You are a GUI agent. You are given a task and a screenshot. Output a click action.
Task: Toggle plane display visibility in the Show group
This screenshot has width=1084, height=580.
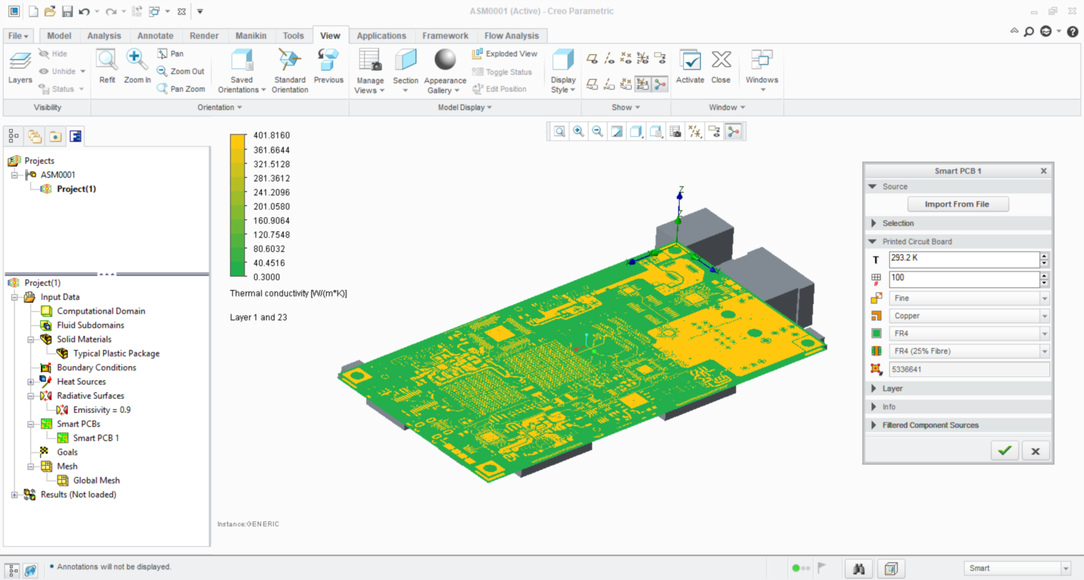click(594, 58)
